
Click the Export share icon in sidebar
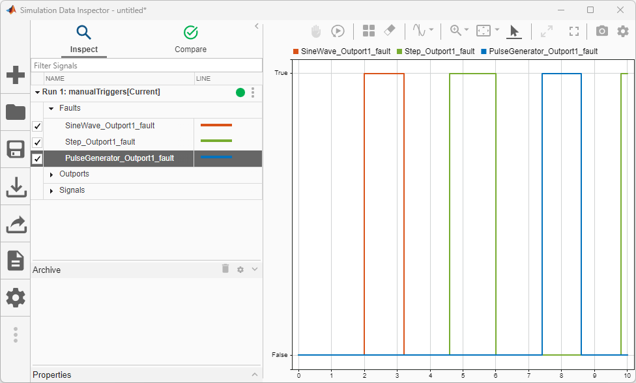pyautogui.click(x=16, y=224)
